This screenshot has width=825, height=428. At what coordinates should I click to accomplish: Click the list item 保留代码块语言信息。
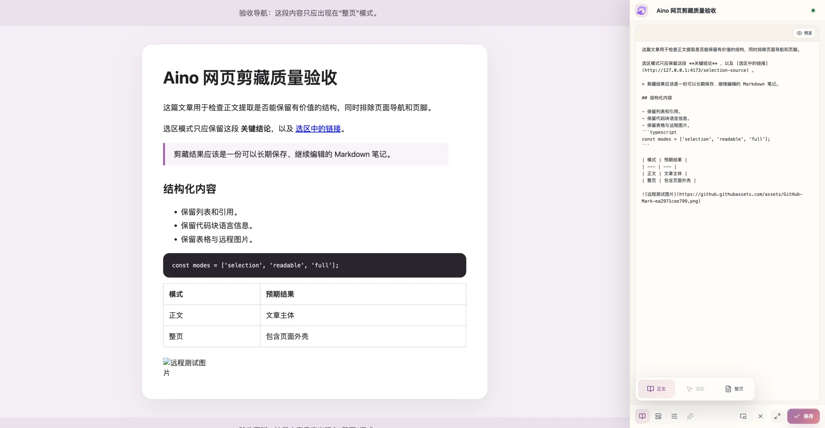tap(217, 226)
